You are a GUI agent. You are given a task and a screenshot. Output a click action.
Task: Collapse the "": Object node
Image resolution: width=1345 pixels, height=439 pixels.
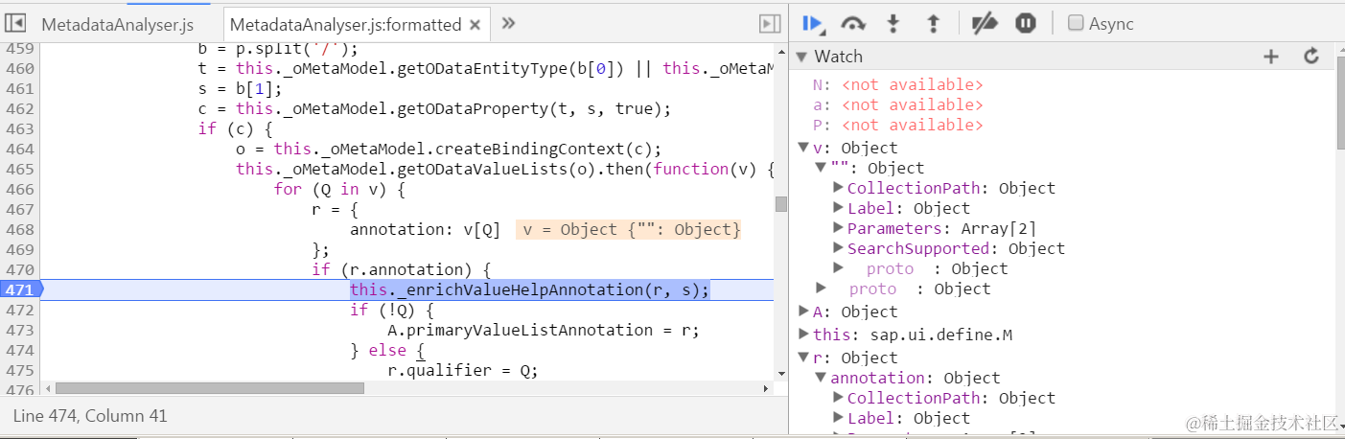[821, 168]
